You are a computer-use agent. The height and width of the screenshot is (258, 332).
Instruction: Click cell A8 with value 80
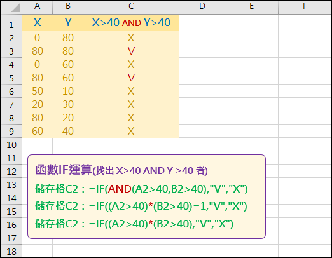point(38,118)
